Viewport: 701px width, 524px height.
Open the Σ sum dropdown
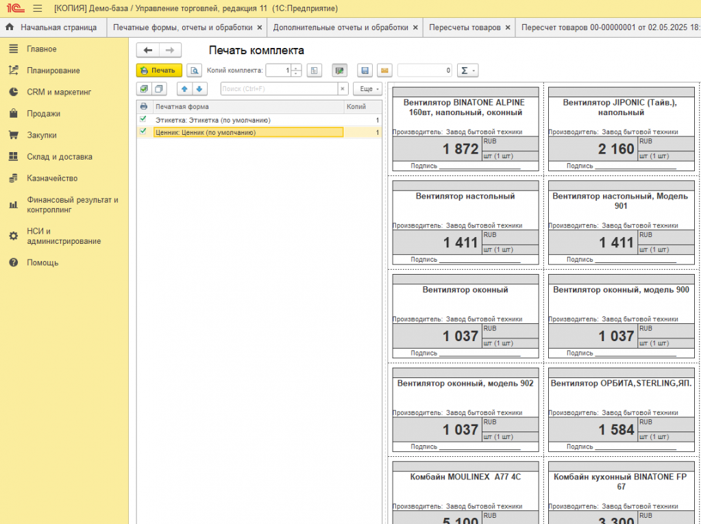coord(467,70)
